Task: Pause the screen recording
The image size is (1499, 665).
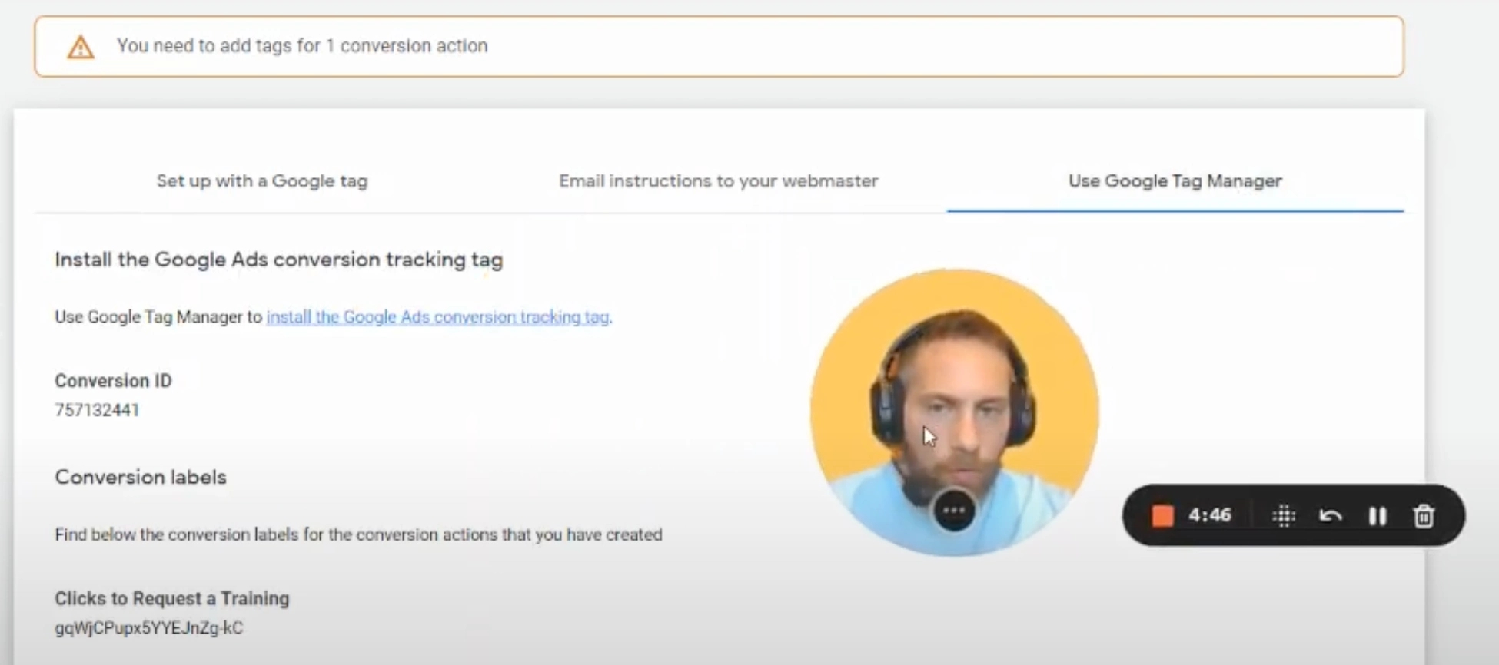Action: coord(1378,516)
